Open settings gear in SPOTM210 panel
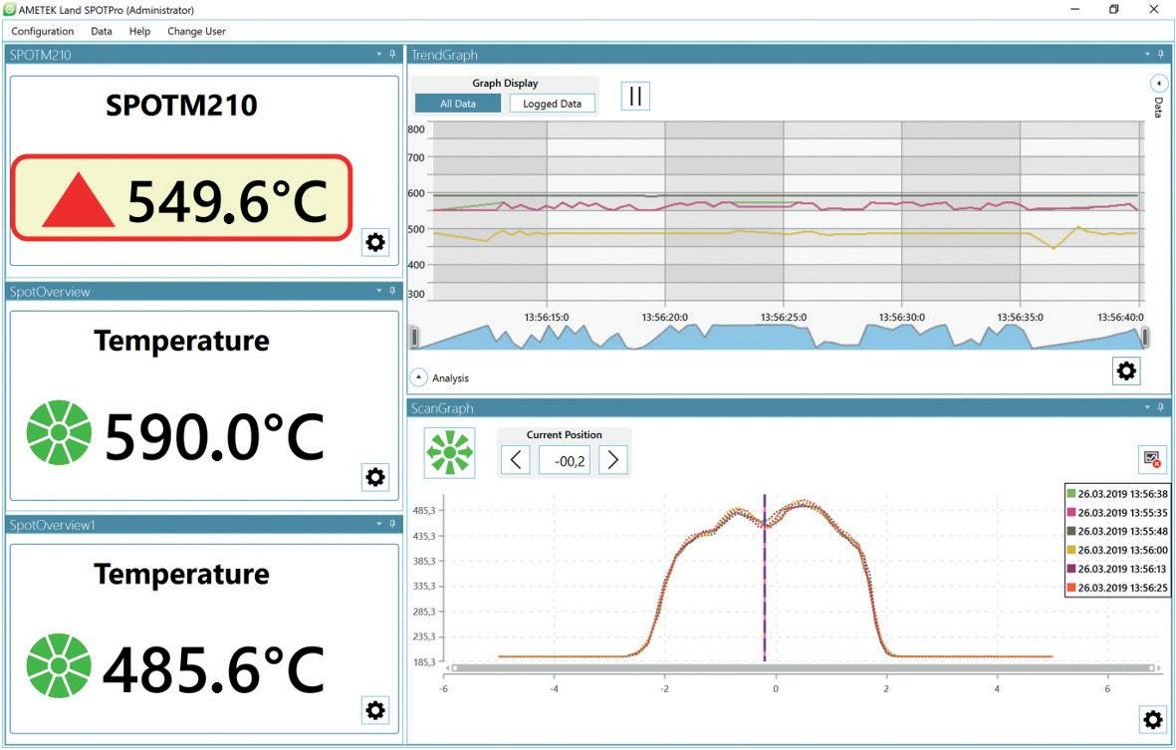1176x750 pixels. pos(375,243)
